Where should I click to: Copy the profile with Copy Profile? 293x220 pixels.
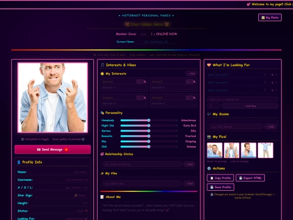pos(220,178)
